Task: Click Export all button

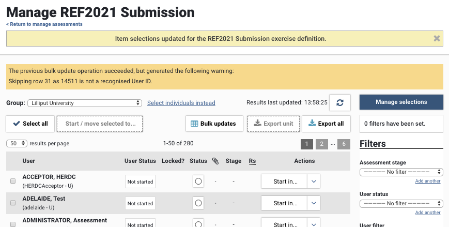Action: click(x=326, y=124)
